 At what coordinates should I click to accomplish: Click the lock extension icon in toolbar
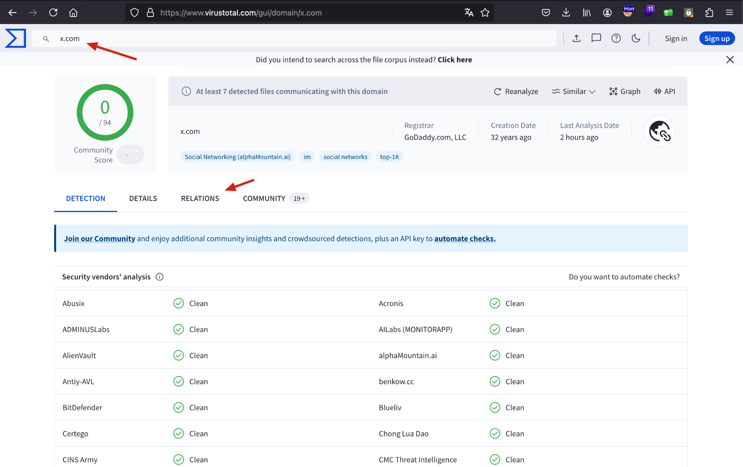pyautogui.click(x=688, y=13)
